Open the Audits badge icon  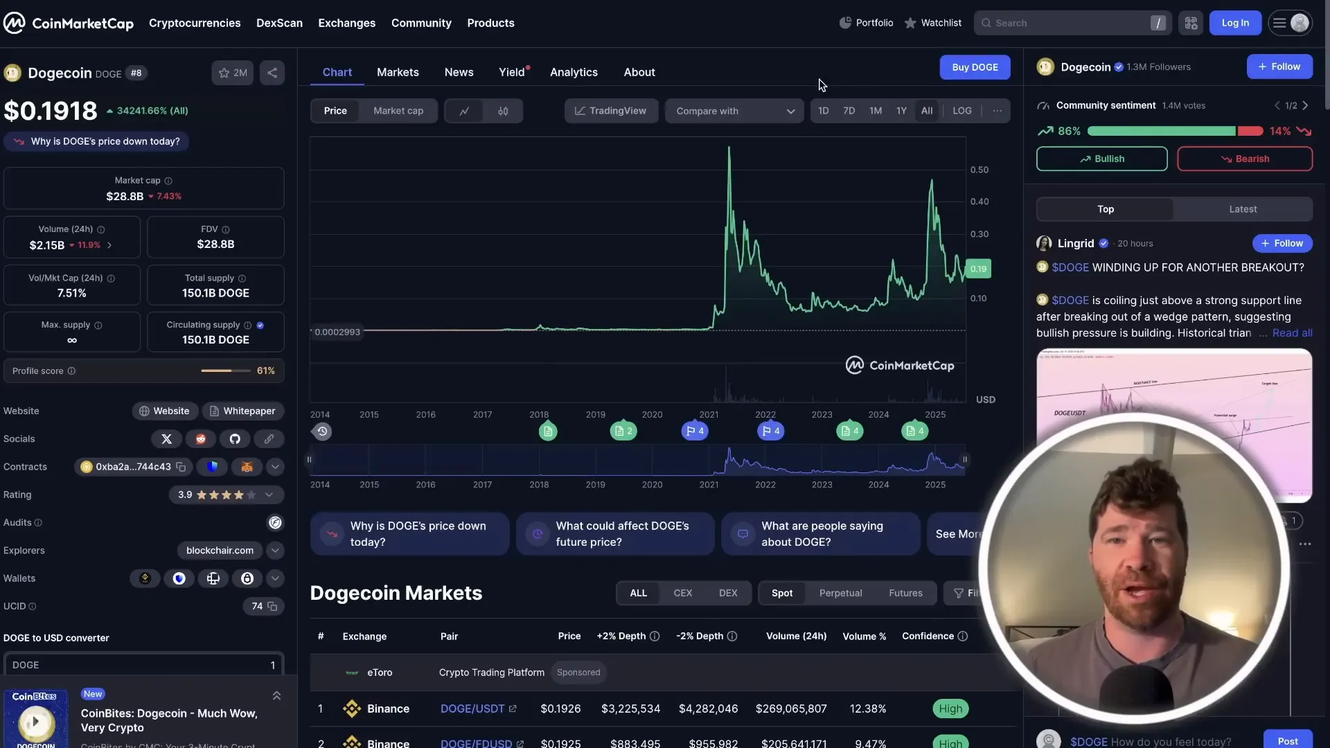tap(275, 523)
